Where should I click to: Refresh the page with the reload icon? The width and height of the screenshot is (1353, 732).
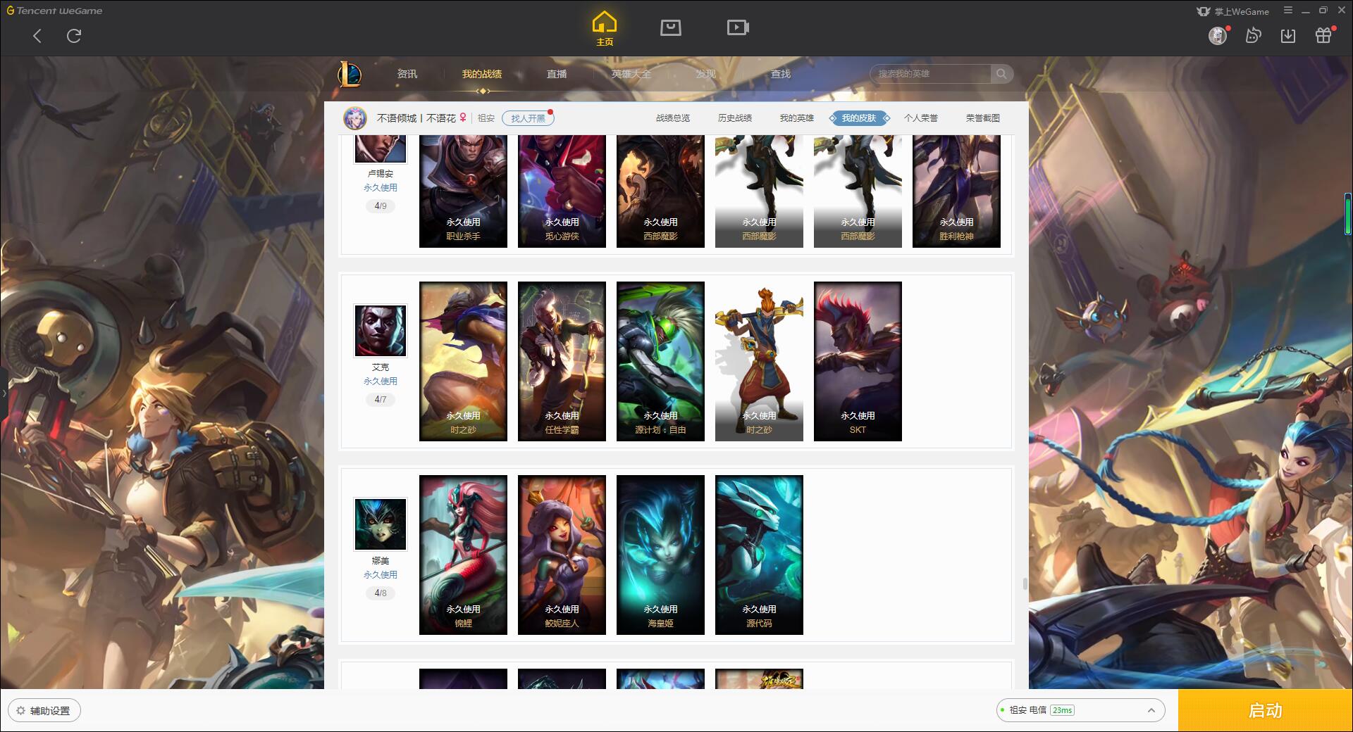tap(74, 36)
